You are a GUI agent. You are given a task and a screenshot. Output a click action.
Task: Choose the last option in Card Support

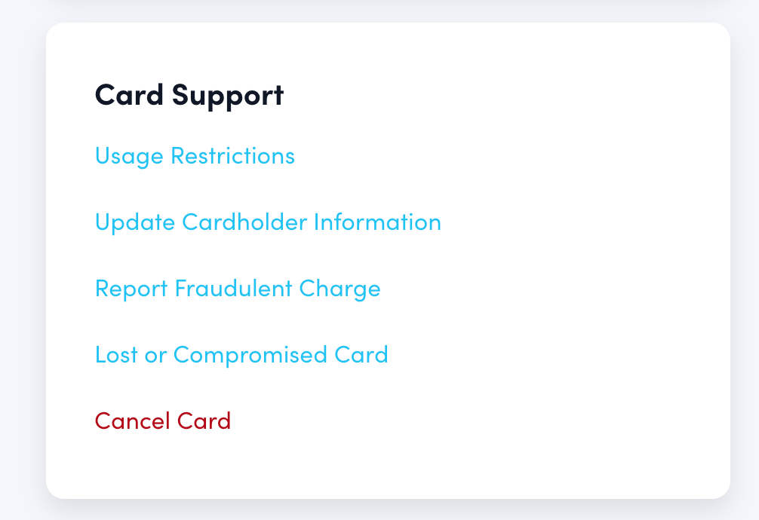tap(163, 421)
